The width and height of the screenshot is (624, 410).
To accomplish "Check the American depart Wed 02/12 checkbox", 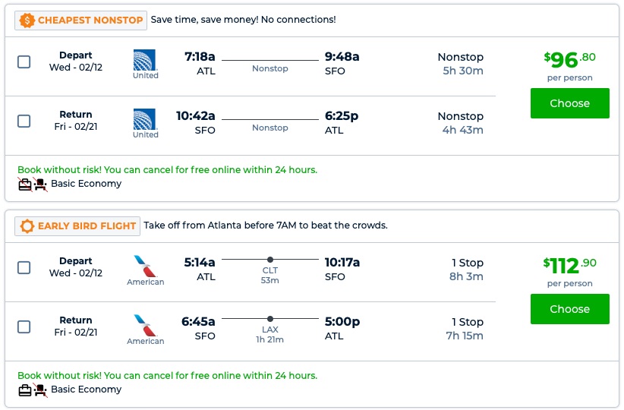I will point(24,268).
